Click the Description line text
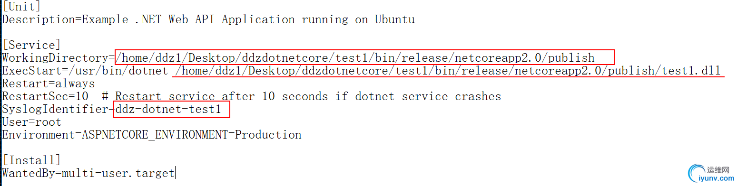The height and width of the screenshot is (186, 737). tap(208, 19)
